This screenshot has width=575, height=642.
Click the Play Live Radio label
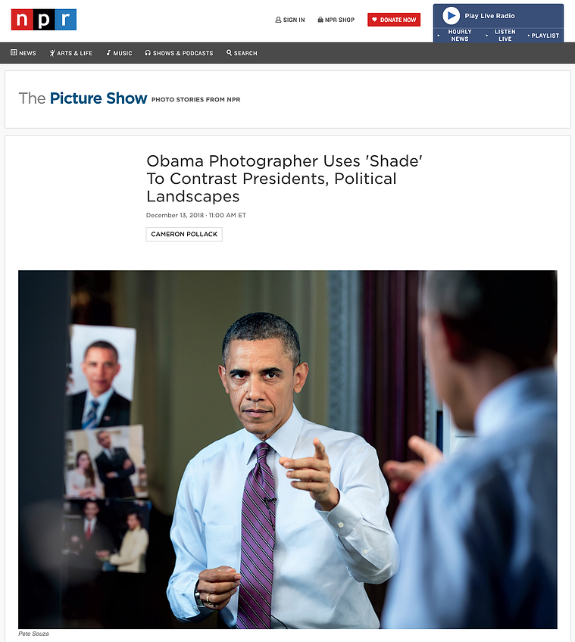[x=489, y=16]
